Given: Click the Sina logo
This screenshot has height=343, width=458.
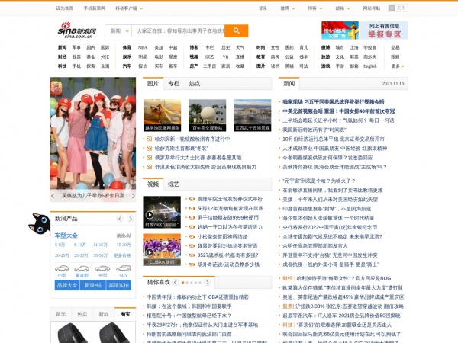Looking at the screenshot, I should pos(77,30).
